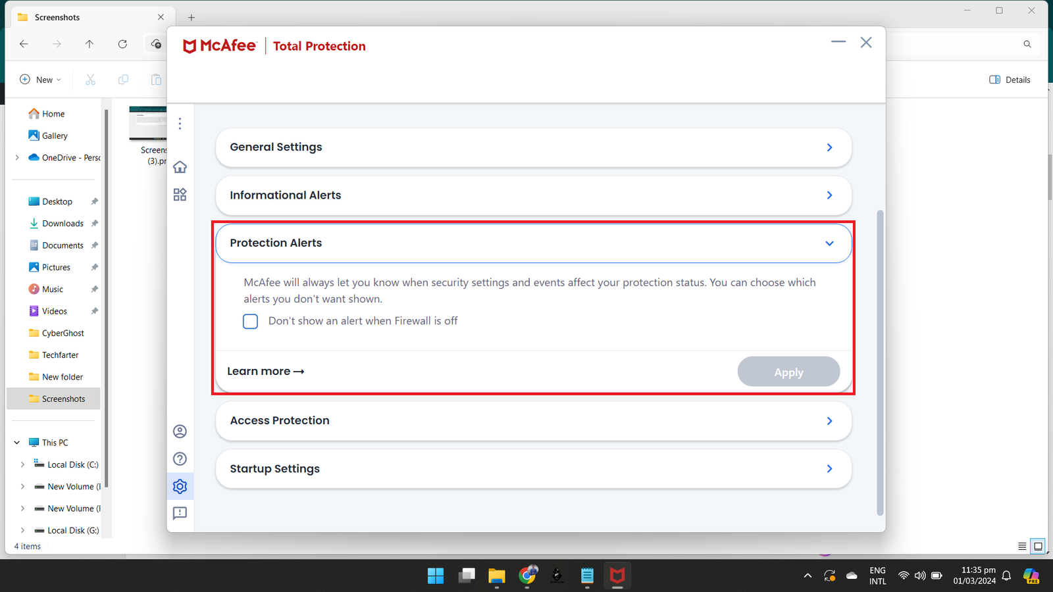Open McAfee Home from sidebar

pos(180,167)
